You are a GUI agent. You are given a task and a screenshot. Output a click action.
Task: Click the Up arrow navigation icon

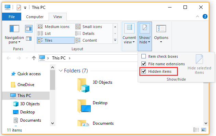[34, 58]
